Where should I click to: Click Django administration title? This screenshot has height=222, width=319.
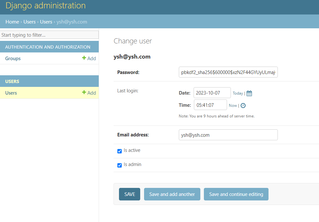pyautogui.click(x=46, y=5)
